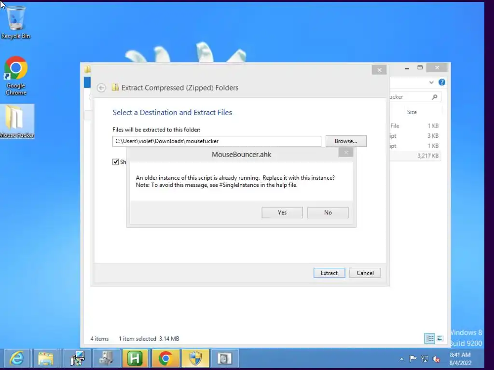The height and width of the screenshot is (370, 494).
Task: Expand the Explorer ribbon chevron
Action: click(431, 82)
